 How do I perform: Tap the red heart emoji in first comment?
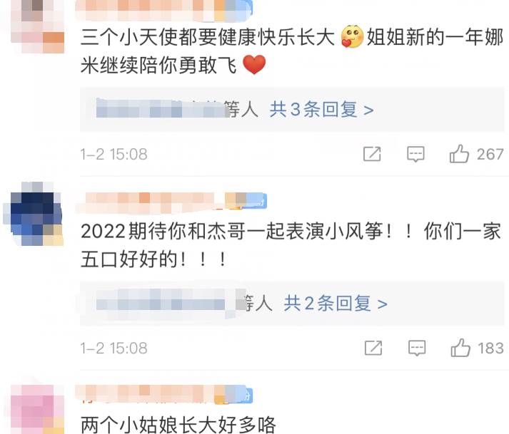(254, 65)
